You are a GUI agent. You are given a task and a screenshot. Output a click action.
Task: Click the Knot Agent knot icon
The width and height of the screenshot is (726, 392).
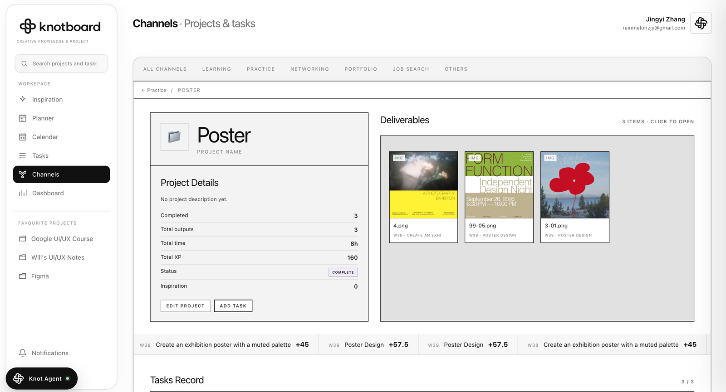(x=18, y=378)
